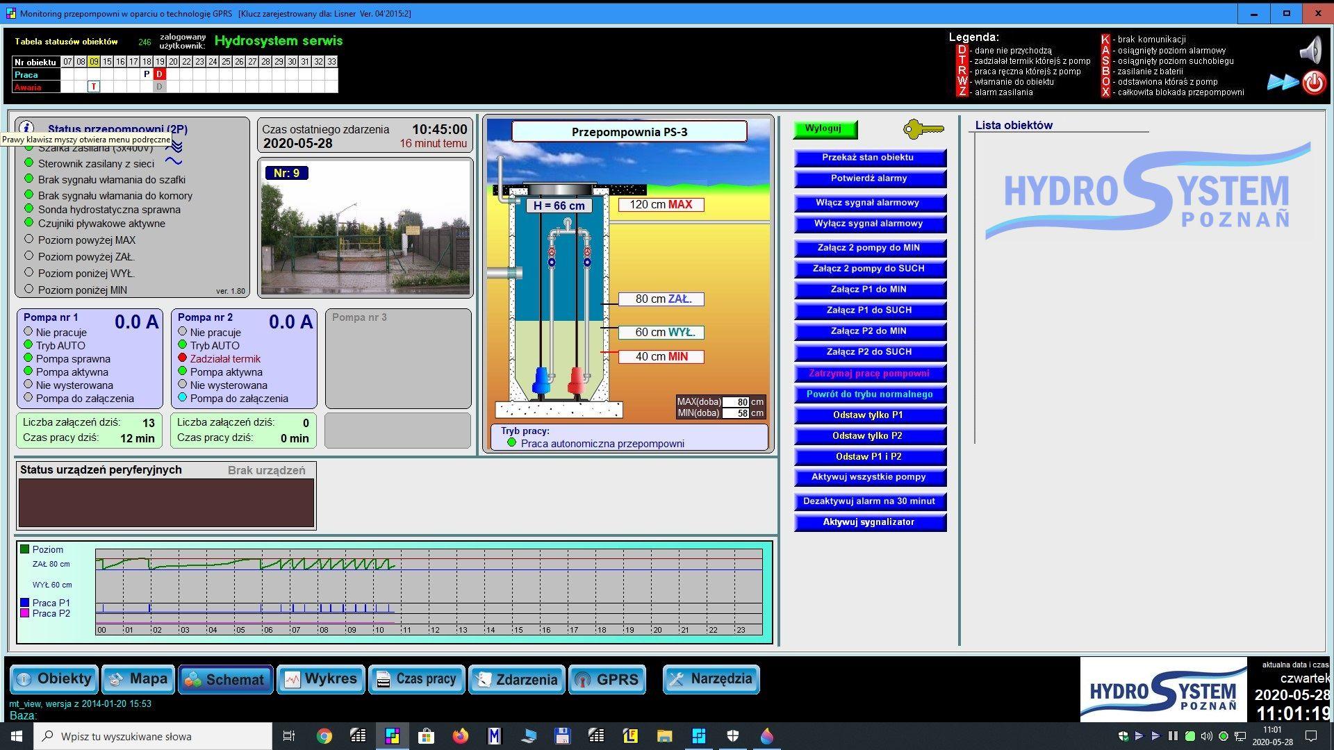The height and width of the screenshot is (750, 1334).
Task: Open the GPRS tab
Action: [x=607, y=679]
